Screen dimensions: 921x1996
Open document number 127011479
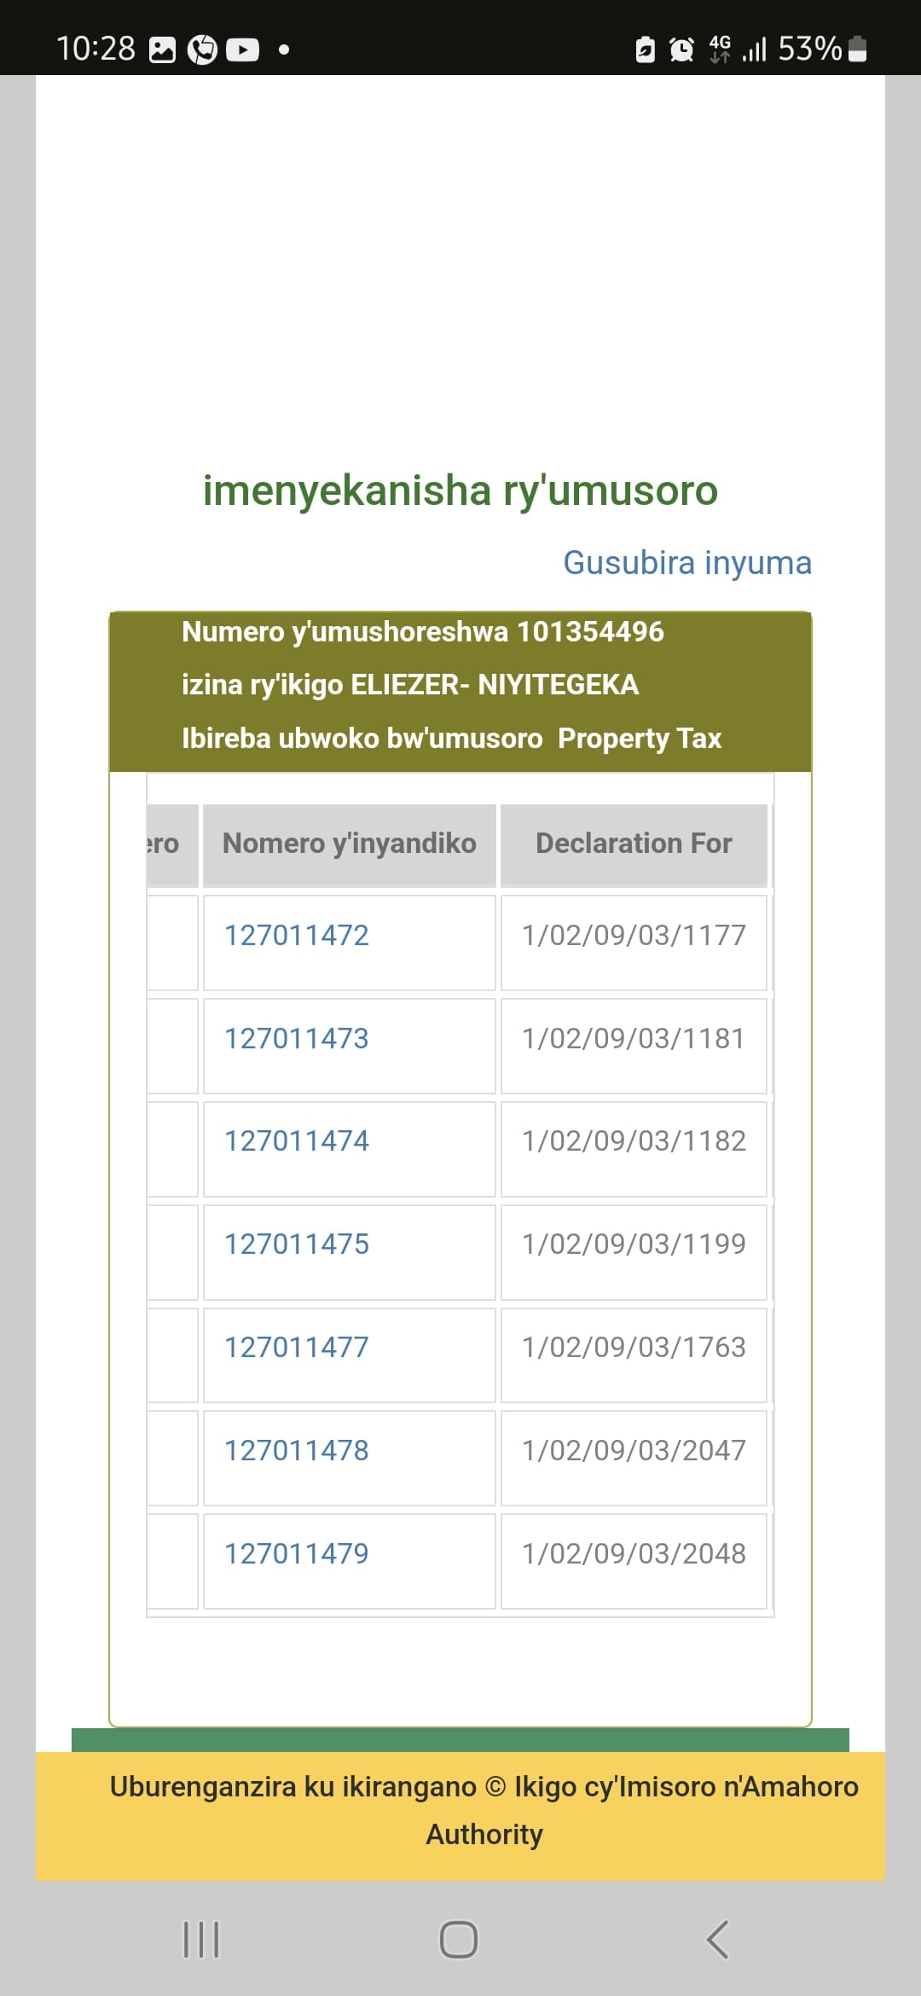pyautogui.click(x=296, y=1553)
